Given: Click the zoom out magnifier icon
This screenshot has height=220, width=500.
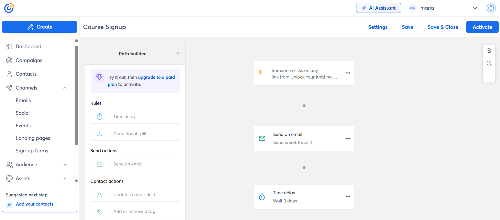Looking at the screenshot, I should (489, 63).
